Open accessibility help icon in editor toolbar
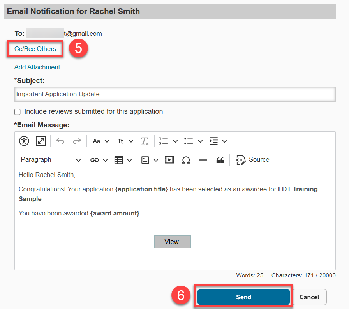349x309 pixels. point(24,141)
